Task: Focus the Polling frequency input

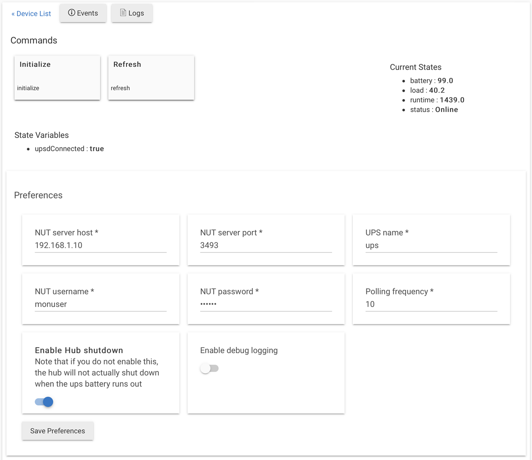Action: point(431,304)
